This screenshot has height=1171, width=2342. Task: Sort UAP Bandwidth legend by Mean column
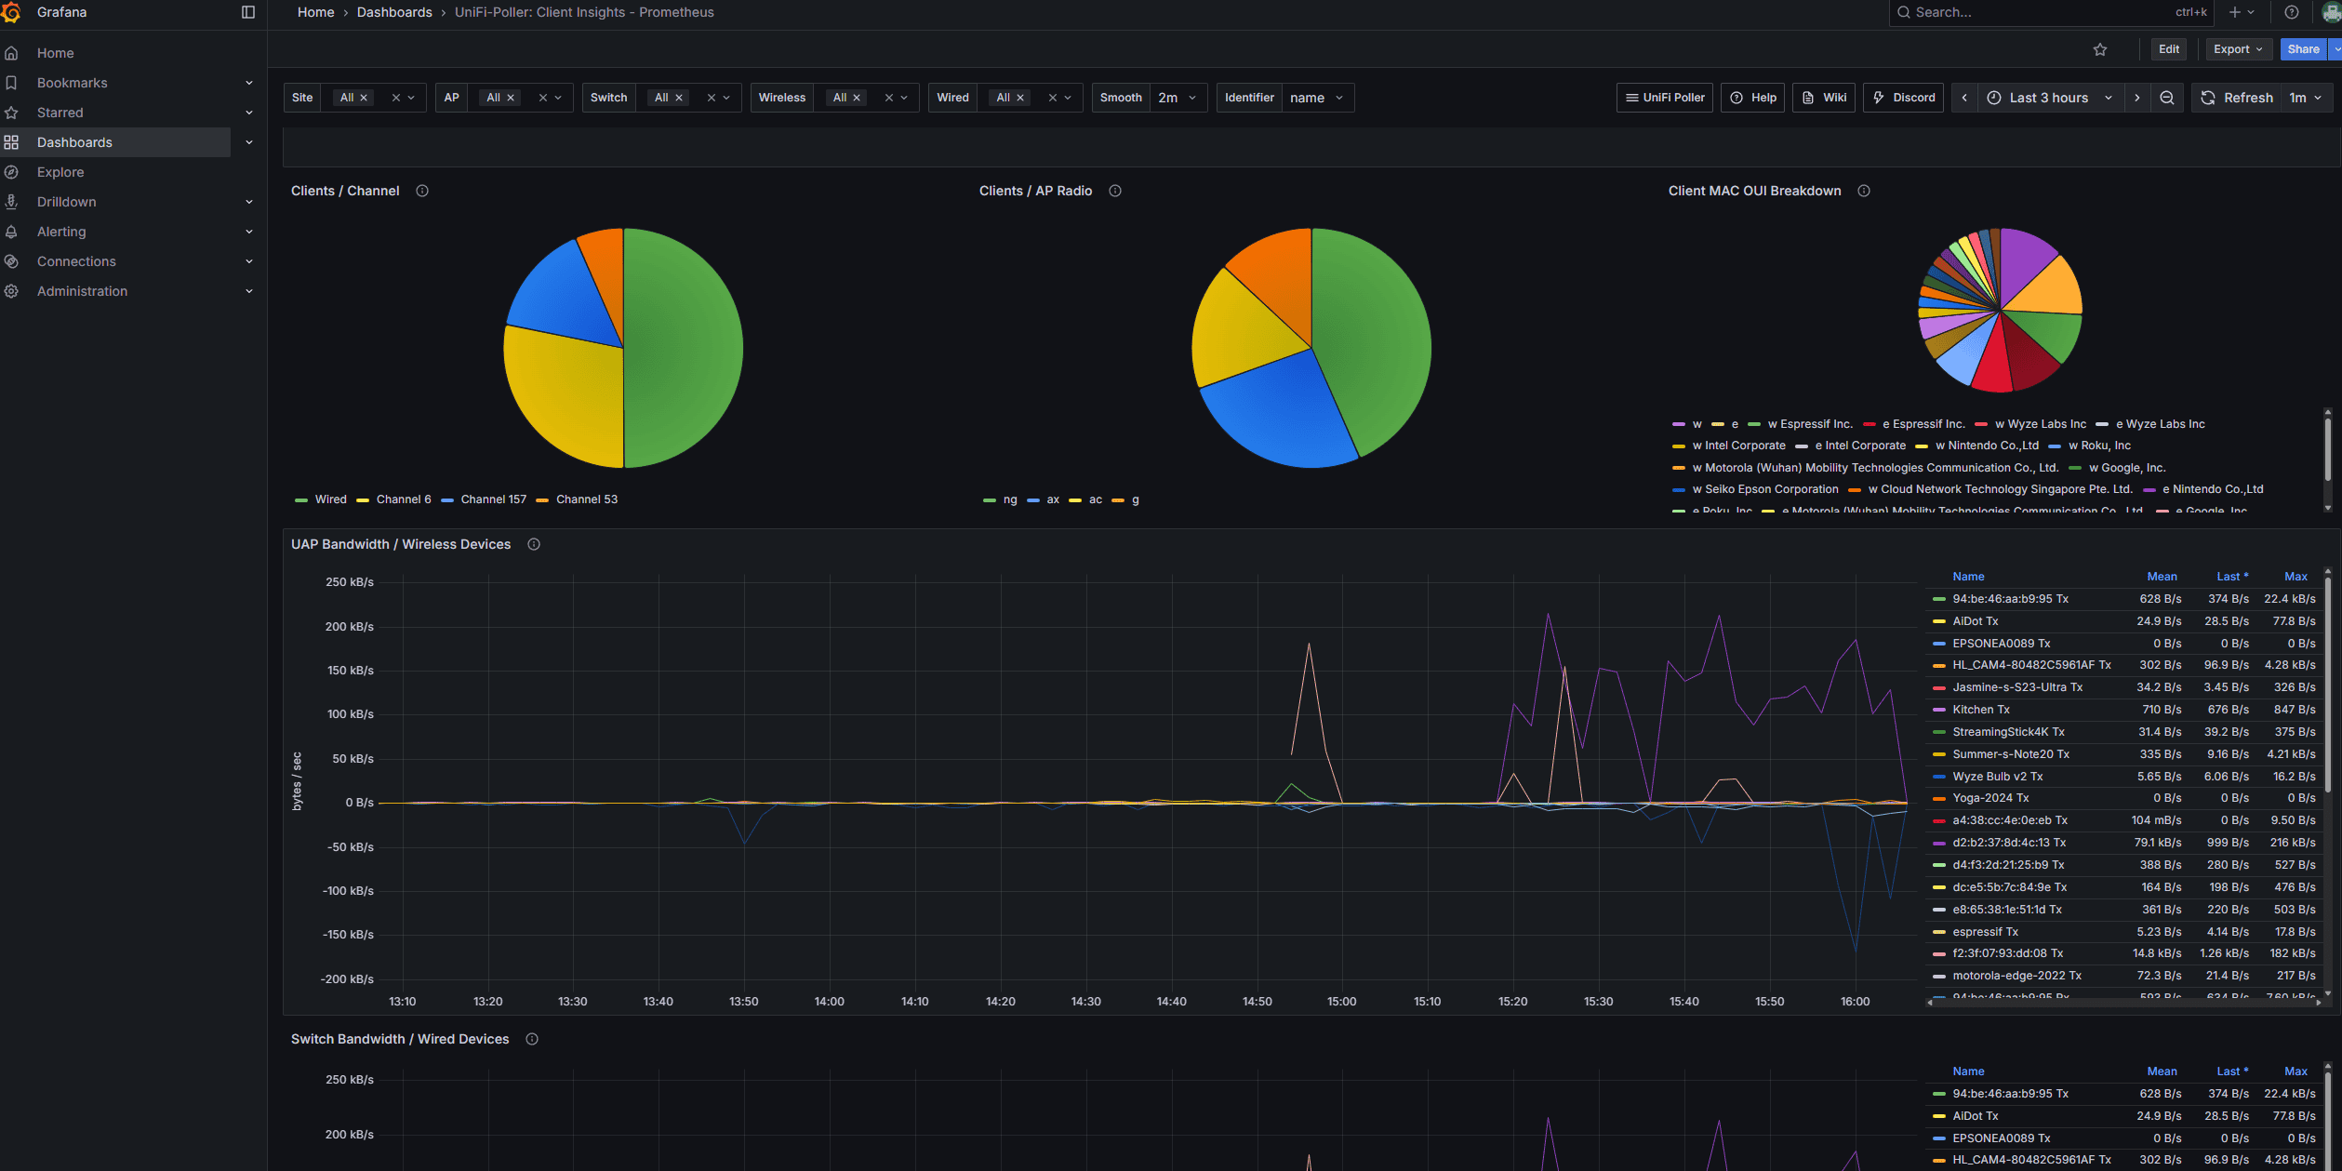pyautogui.click(x=2162, y=577)
